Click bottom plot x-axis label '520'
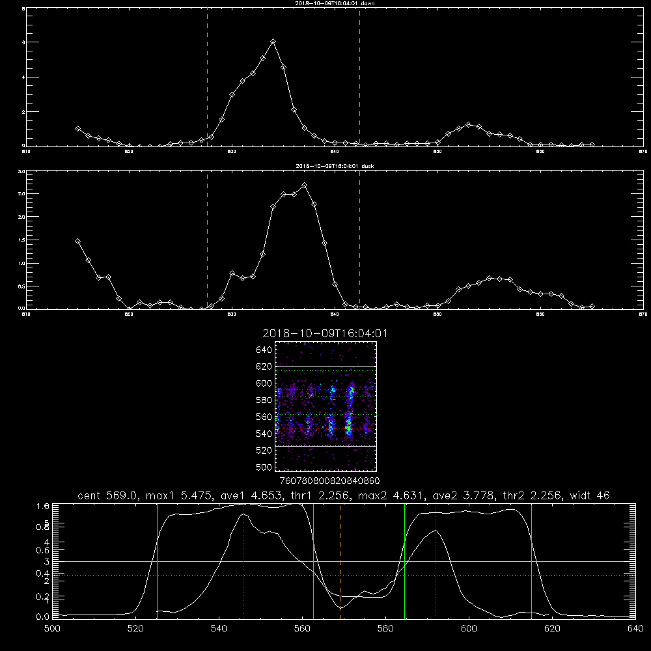651x651 pixels. point(135,629)
